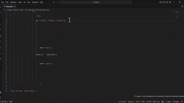Click the php folder breadcrumb segment

(x=22, y=10)
